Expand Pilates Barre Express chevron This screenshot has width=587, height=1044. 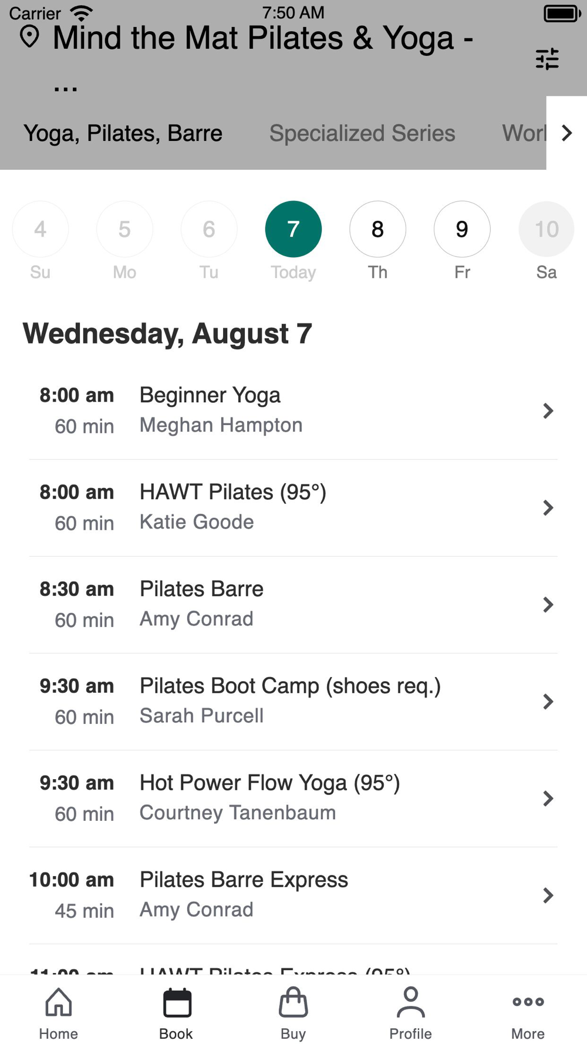(548, 895)
